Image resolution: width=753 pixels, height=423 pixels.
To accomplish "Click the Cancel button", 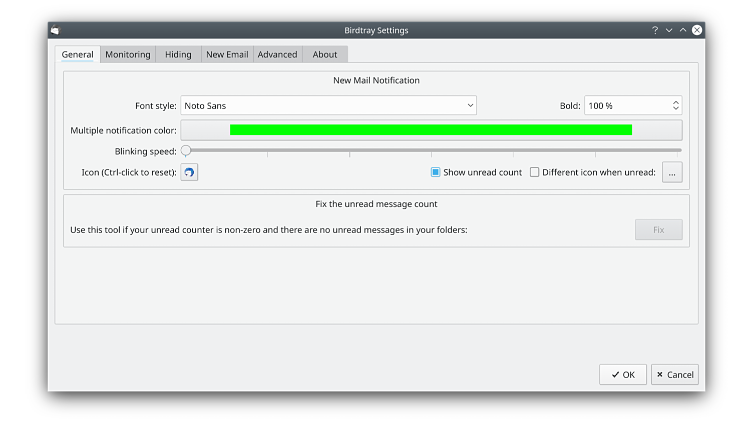I will pyautogui.click(x=675, y=374).
